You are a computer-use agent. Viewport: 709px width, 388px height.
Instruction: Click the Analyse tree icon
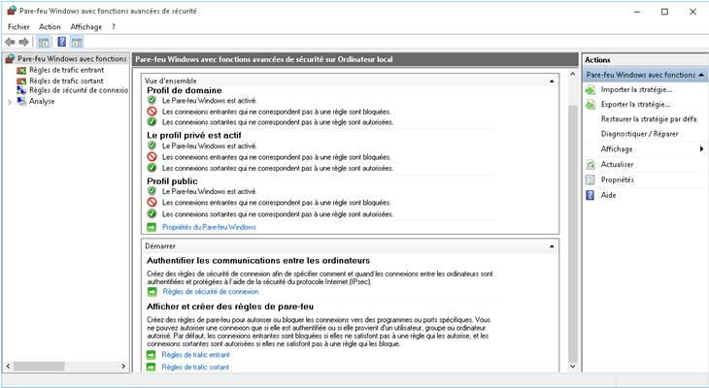pyautogui.click(x=21, y=101)
